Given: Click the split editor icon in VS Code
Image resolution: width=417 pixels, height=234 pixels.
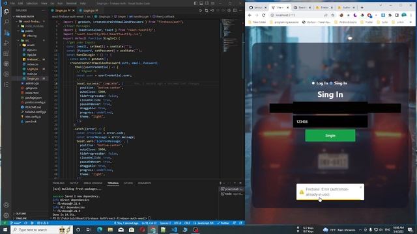Looking at the screenshot, I should click(x=235, y=10).
